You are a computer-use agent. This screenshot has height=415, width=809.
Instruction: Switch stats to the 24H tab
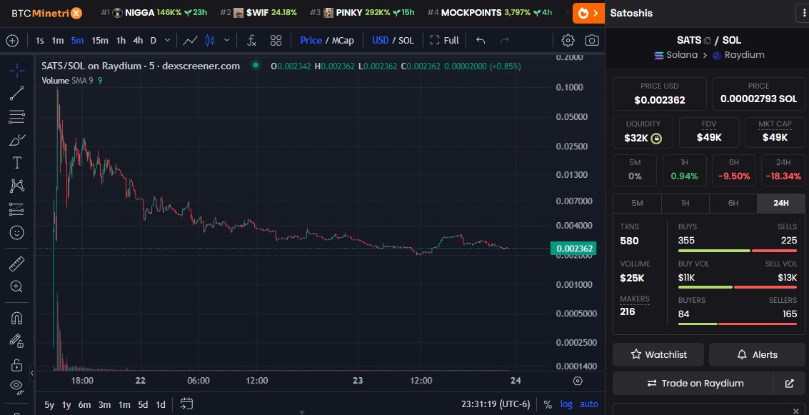tap(781, 204)
